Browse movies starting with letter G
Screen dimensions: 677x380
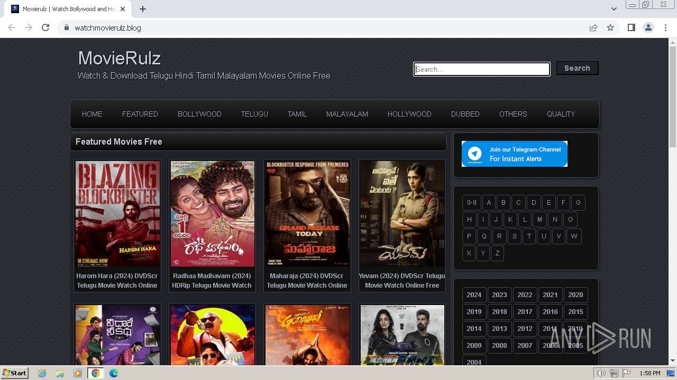click(x=578, y=203)
